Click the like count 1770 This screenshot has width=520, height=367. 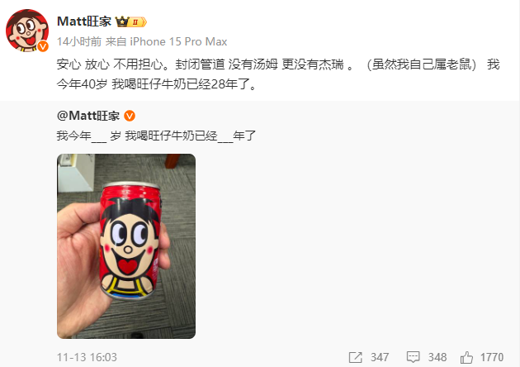point(492,357)
